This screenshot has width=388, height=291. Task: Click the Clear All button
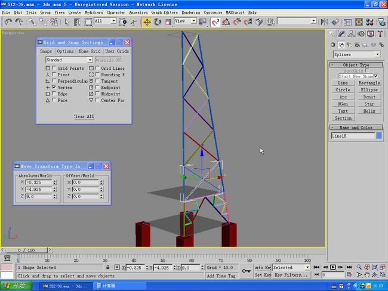84,116
